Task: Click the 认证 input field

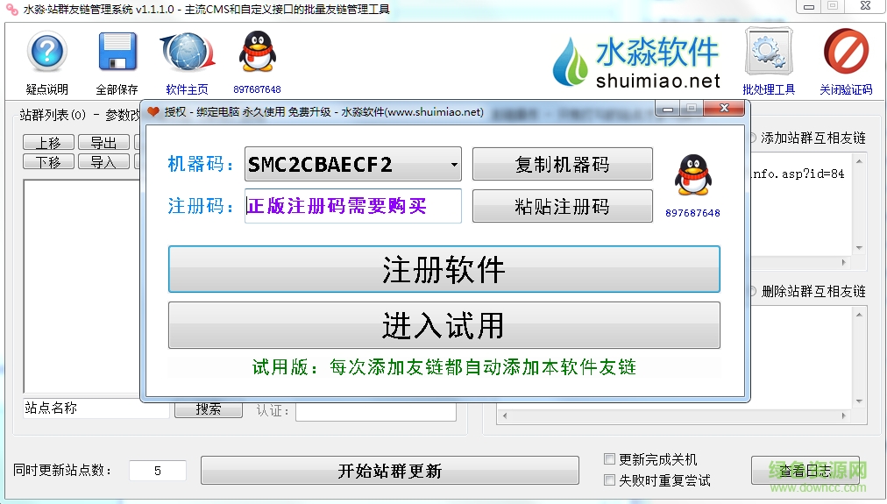Action: click(x=376, y=411)
